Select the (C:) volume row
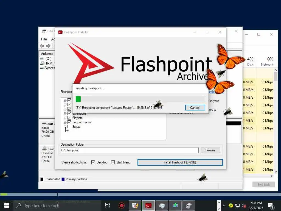The height and width of the screenshot is (211, 281). [x=47, y=59]
